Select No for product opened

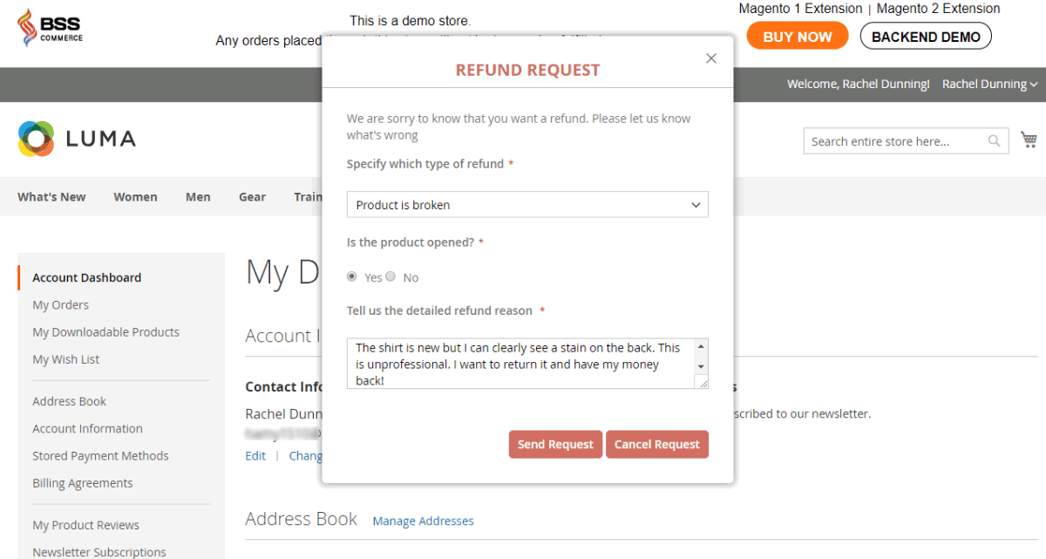[391, 276]
